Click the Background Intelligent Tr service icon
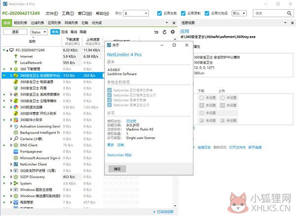296x216 pixels. 16,133
